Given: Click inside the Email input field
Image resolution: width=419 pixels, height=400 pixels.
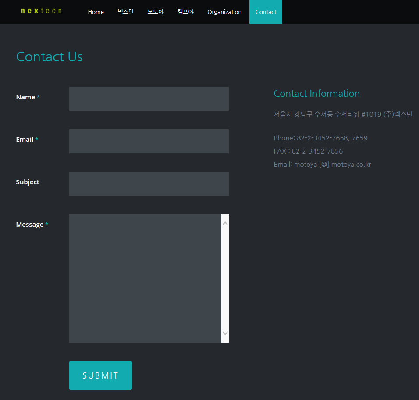Looking at the screenshot, I should point(149,141).
